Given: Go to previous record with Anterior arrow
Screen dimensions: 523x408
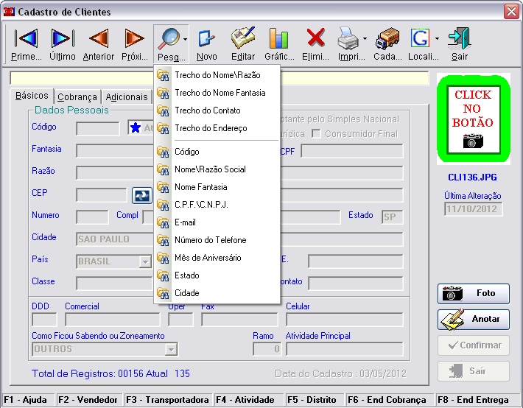Looking at the screenshot, I should pos(98,43).
